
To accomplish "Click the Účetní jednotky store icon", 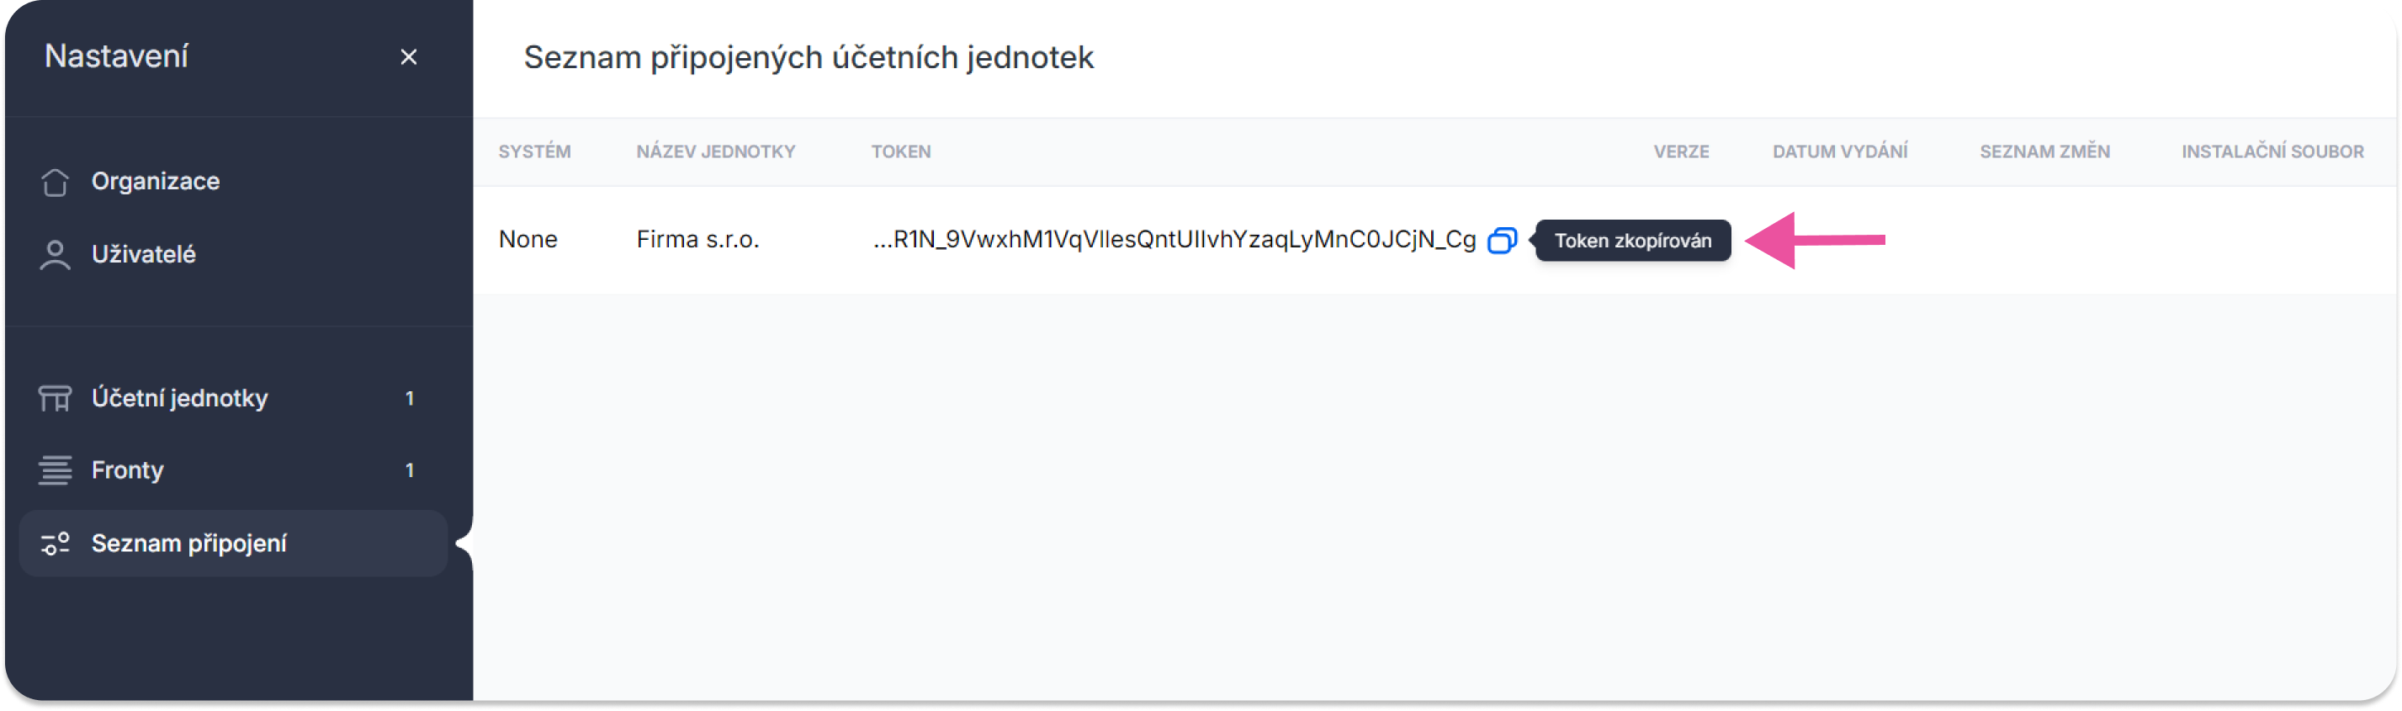I will coord(55,399).
